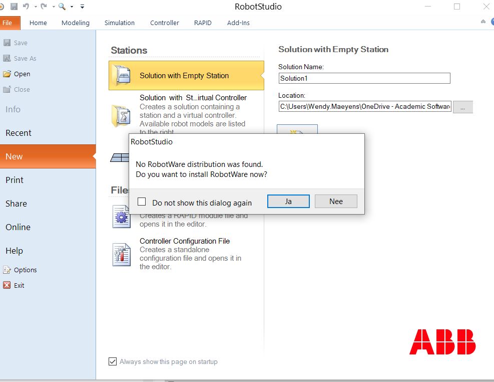Viewport: 494px width, 382px height.
Task: Open the Simulation ribbon tab
Action: [120, 23]
